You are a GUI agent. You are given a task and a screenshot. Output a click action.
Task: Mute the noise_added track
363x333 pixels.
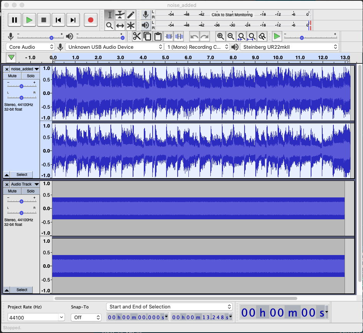(12, 76)
